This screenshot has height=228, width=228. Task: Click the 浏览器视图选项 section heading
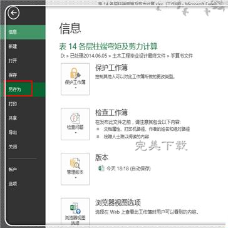(118, 202)
